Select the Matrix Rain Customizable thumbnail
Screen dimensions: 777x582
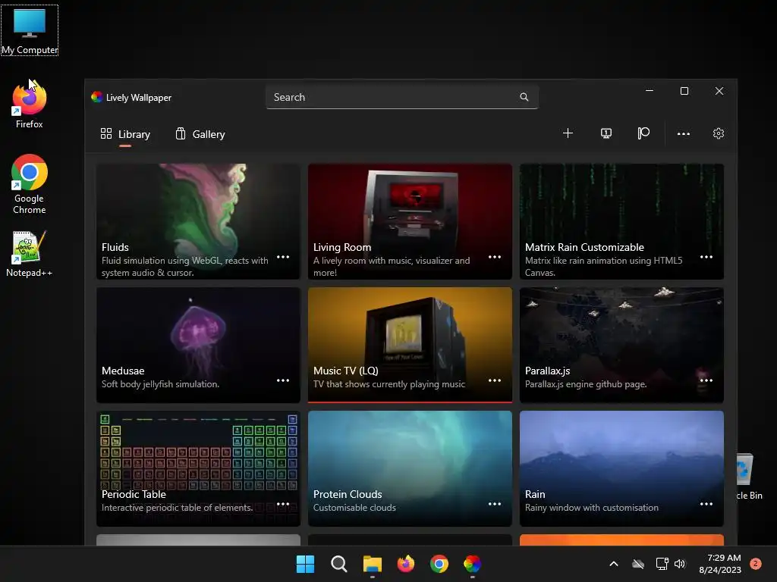coord(621,221)
